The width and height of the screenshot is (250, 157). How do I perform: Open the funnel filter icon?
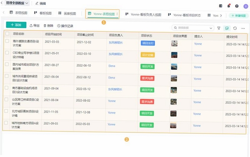point(219,28)
